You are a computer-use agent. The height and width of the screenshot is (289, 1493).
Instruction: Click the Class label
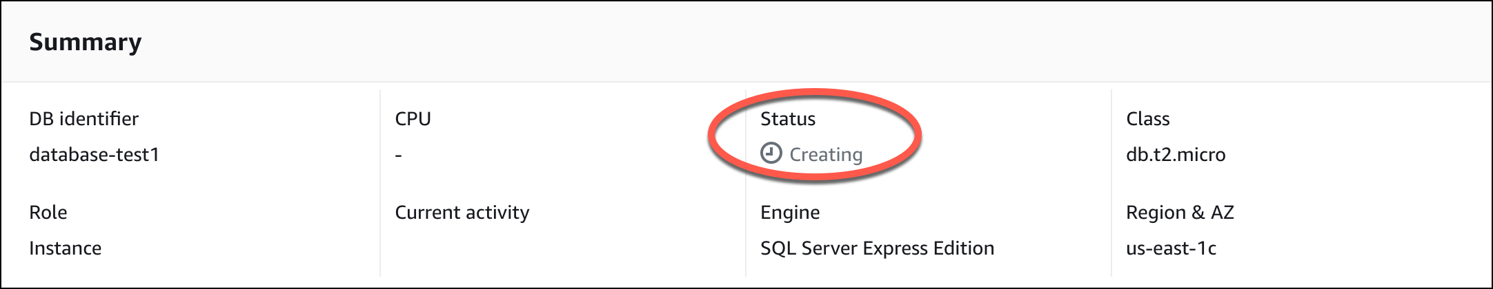click(x=1147, y=119)
